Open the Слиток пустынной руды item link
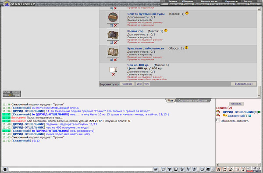 (x=146, y=14)
